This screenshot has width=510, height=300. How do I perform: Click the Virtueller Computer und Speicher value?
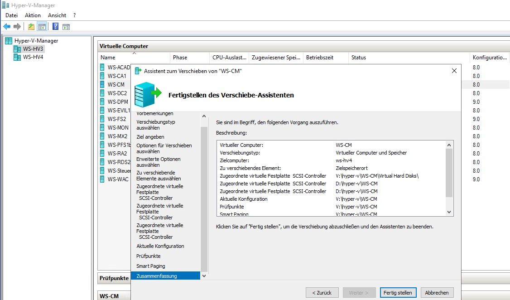pos(371,153)
